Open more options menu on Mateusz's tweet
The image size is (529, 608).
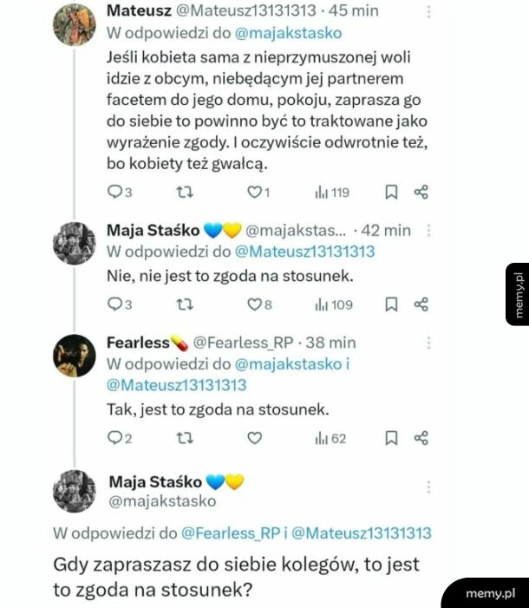(428, 11)
